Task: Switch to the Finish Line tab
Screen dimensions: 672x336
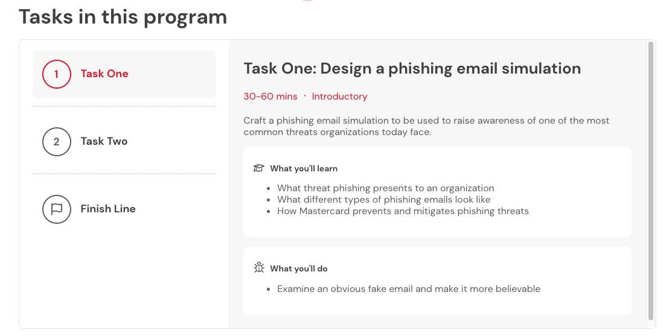Action: pos(124,209)
